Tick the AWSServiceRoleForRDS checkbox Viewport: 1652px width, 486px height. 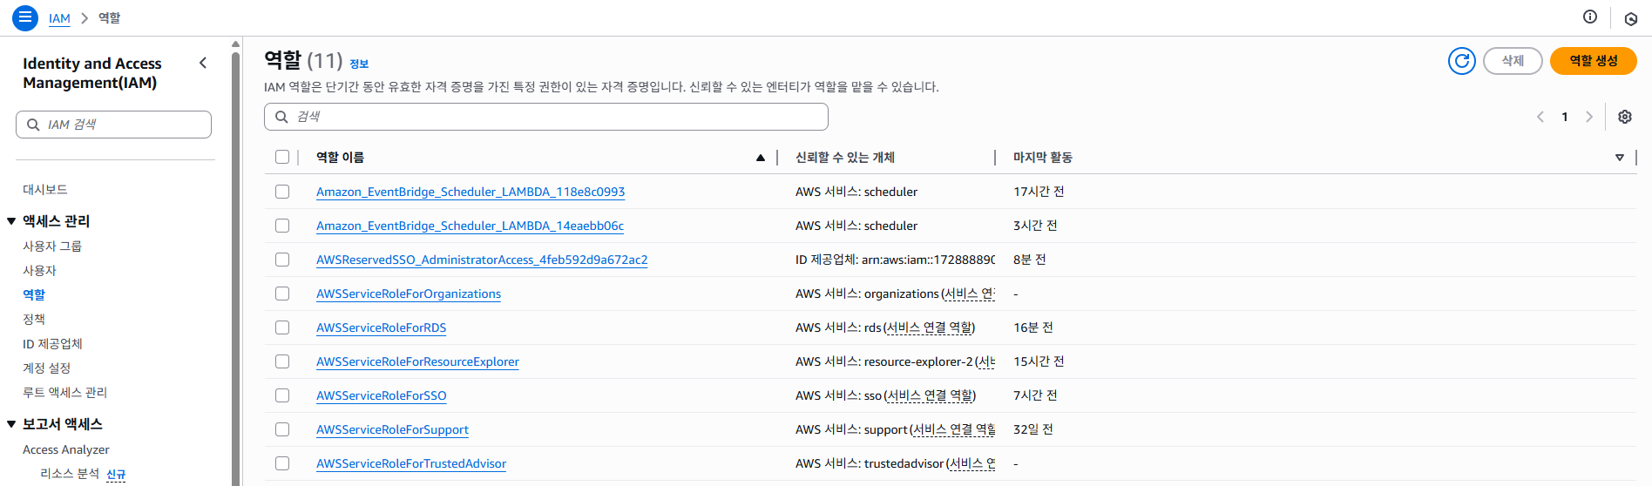click(282, 327)
